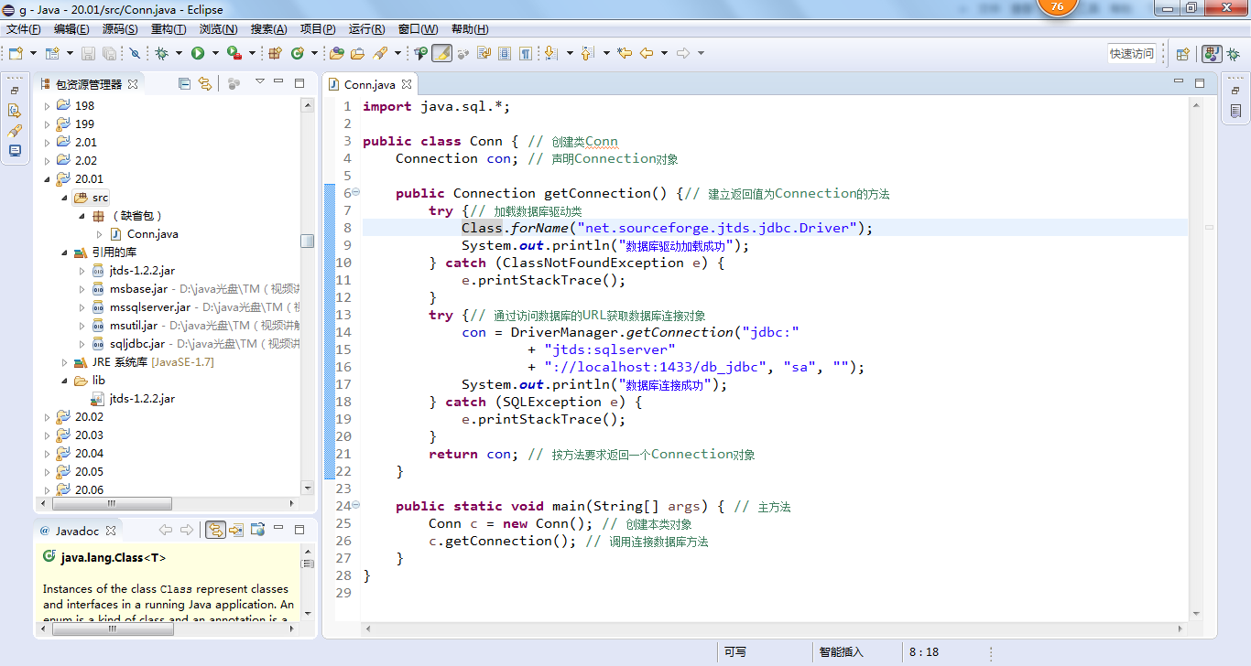Toggle Link with Editor in Package Explorer

tap(205, 83)
